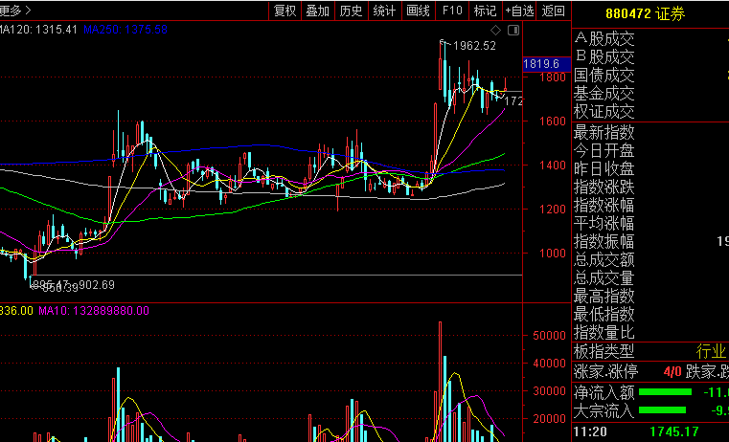Click the 涨家.涨停 label
This screenshot has width=729, height=442.
[605, 371]
